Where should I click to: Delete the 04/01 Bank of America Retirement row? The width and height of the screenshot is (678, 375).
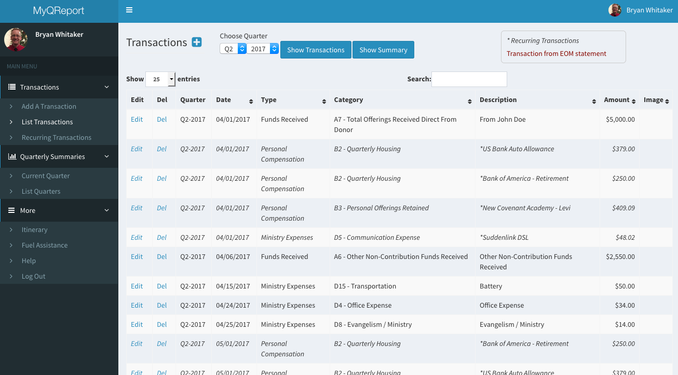coord(162,178)
